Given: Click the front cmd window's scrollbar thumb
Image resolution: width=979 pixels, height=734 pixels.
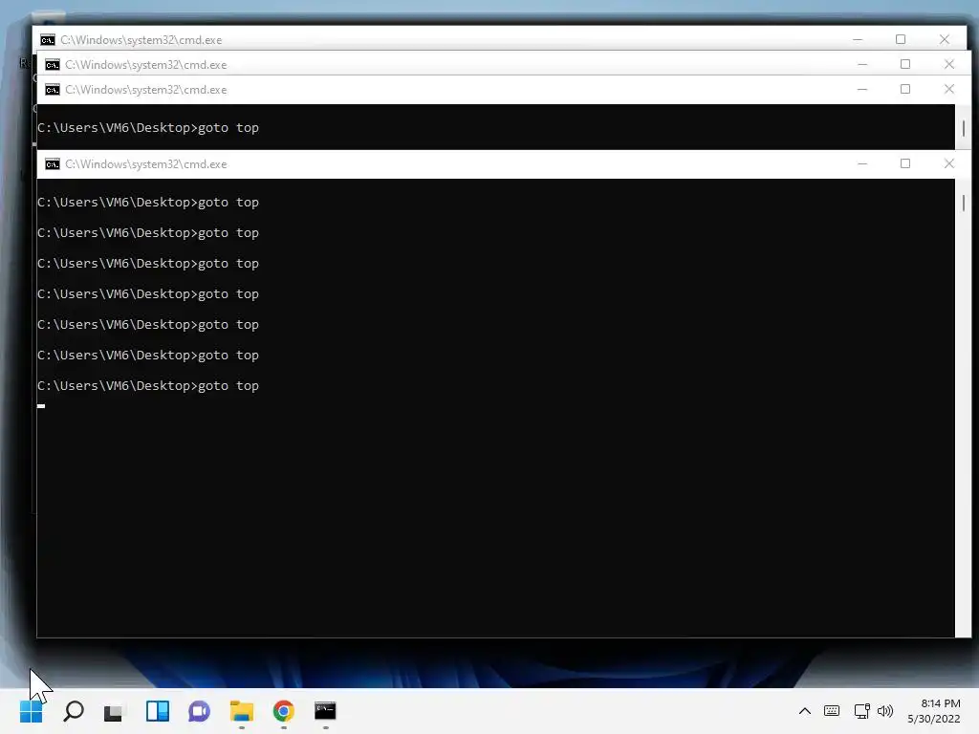Looking at the screenshot, I should 964,203.
